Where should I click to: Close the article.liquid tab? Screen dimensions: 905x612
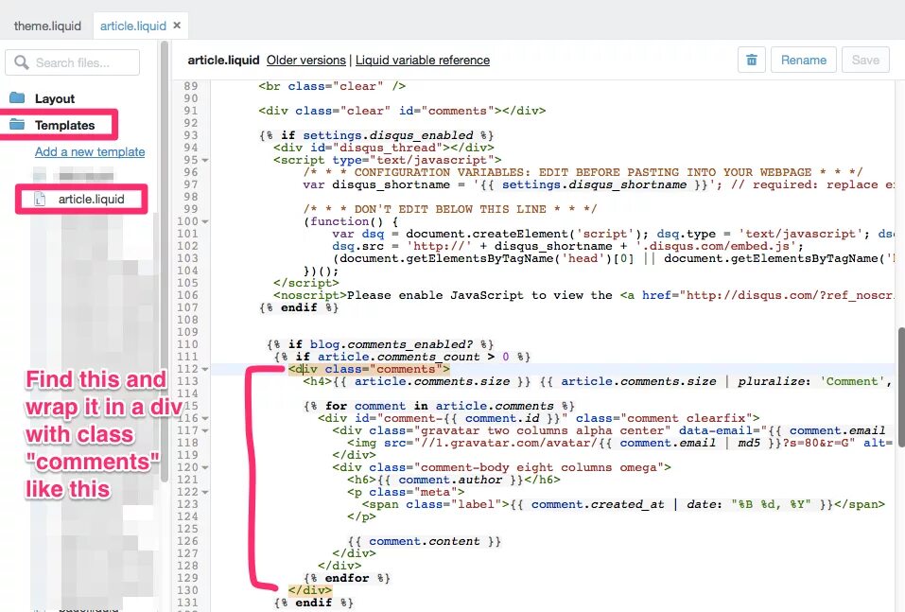[x=177, y=26]
